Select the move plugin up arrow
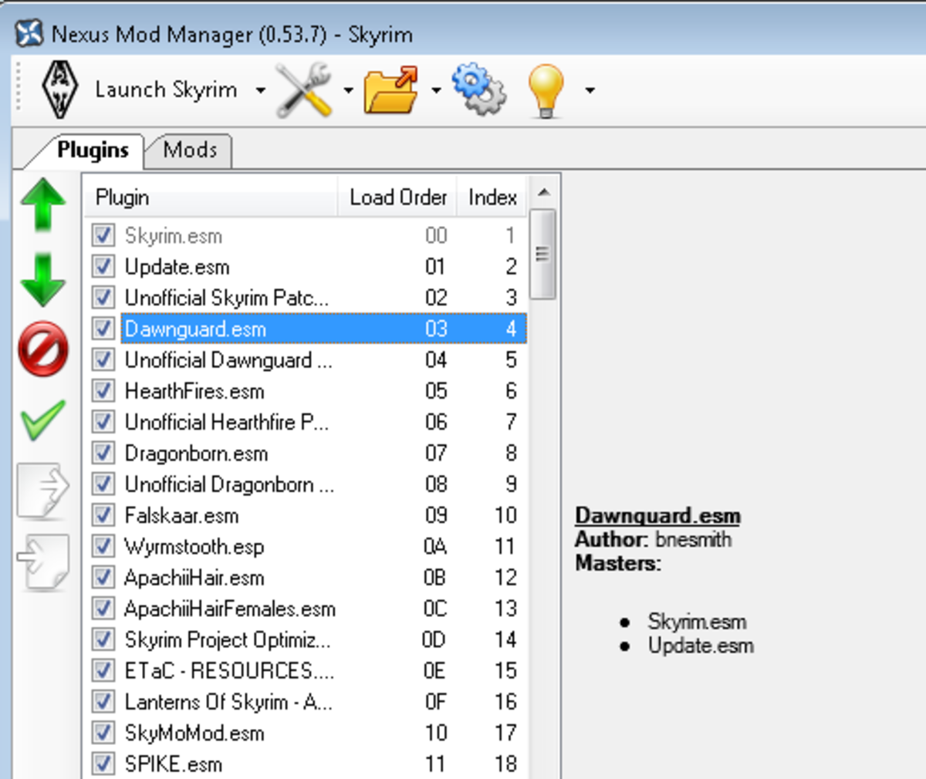Image resolution: width=926 pixels, height=779 pixels. tap(42, 204)
